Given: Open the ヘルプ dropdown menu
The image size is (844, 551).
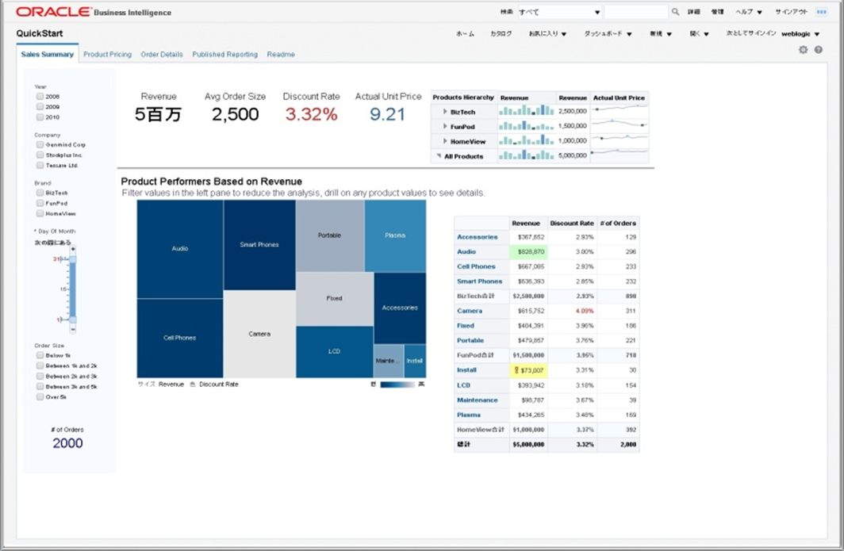Looking at the screenshot, I should click(750, 12).
